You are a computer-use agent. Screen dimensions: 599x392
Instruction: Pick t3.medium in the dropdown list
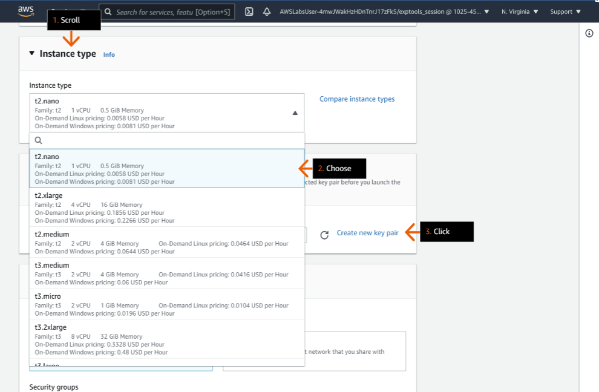[166, 273]
